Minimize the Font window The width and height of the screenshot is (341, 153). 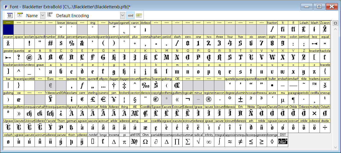(307, 7)
